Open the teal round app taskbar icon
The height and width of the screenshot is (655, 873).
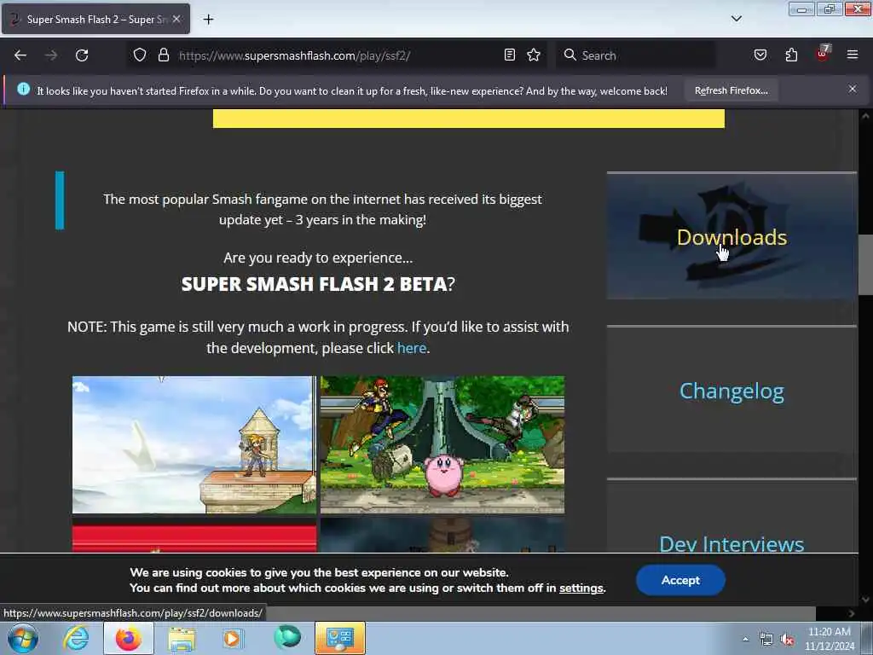(x=287, y=638)
